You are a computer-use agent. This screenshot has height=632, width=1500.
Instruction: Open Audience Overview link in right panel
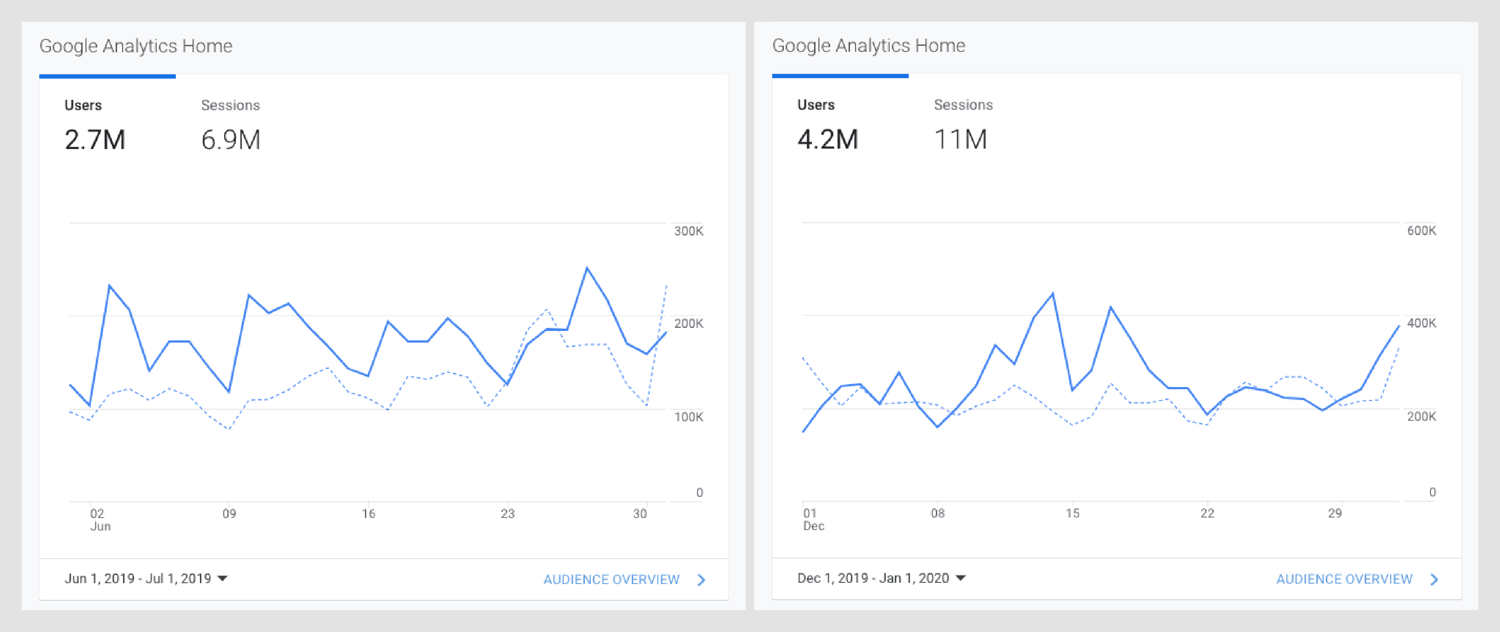click(x=1344, y=579)
